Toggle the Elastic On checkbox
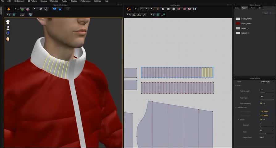Image resolution: width=276 pixels, height=148 pixels. pos(261,120)
